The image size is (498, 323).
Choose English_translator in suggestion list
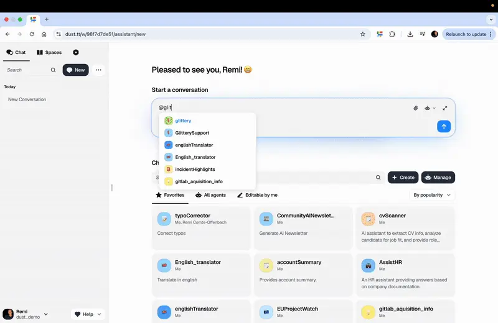(x=207, y=157)
